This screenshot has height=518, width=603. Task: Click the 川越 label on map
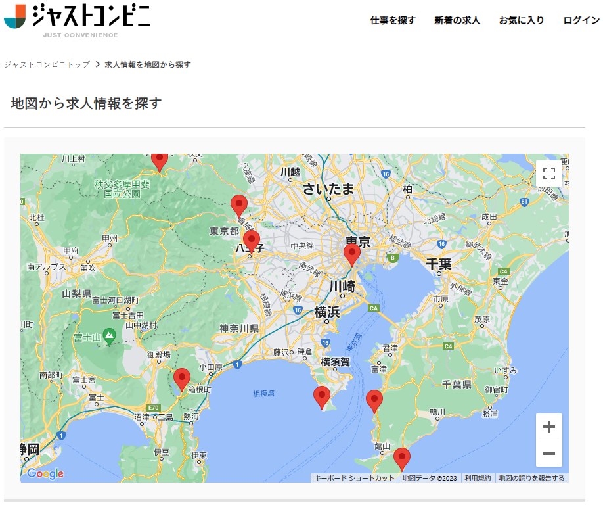point(290,172)
